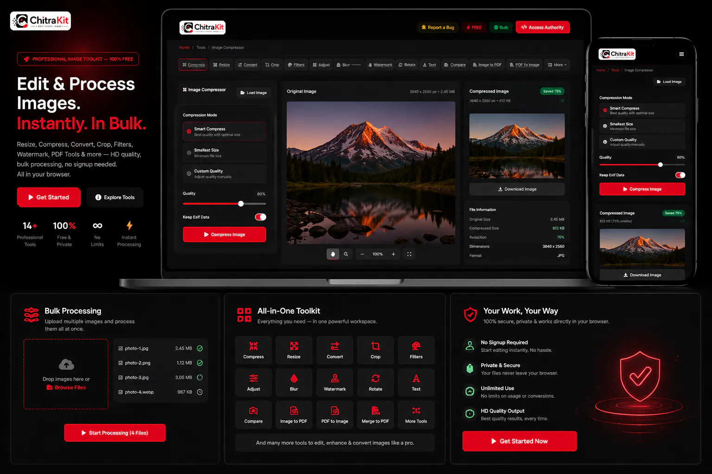Click the Explore Tools button
This screenshot has height=474, width=712.
pyautogui.click(x=115, y=197)
